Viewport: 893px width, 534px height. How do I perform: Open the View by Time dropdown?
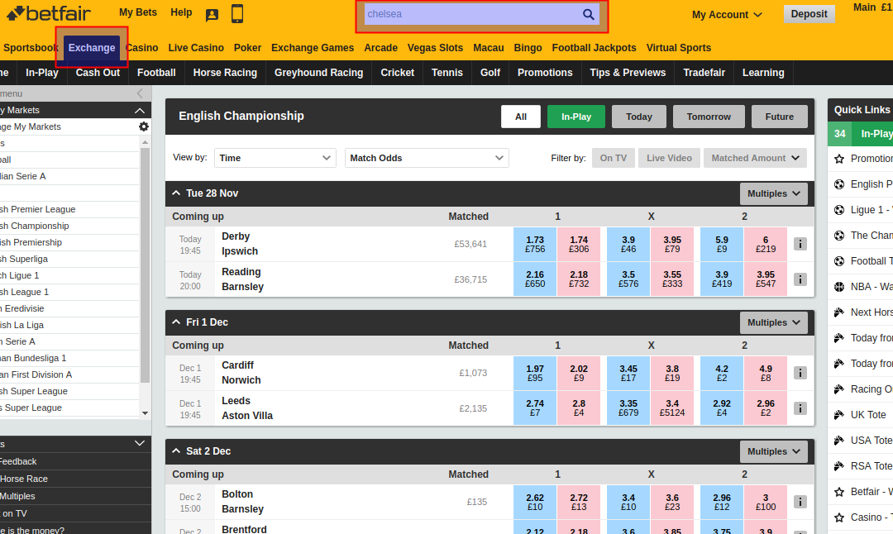[275, 158]
